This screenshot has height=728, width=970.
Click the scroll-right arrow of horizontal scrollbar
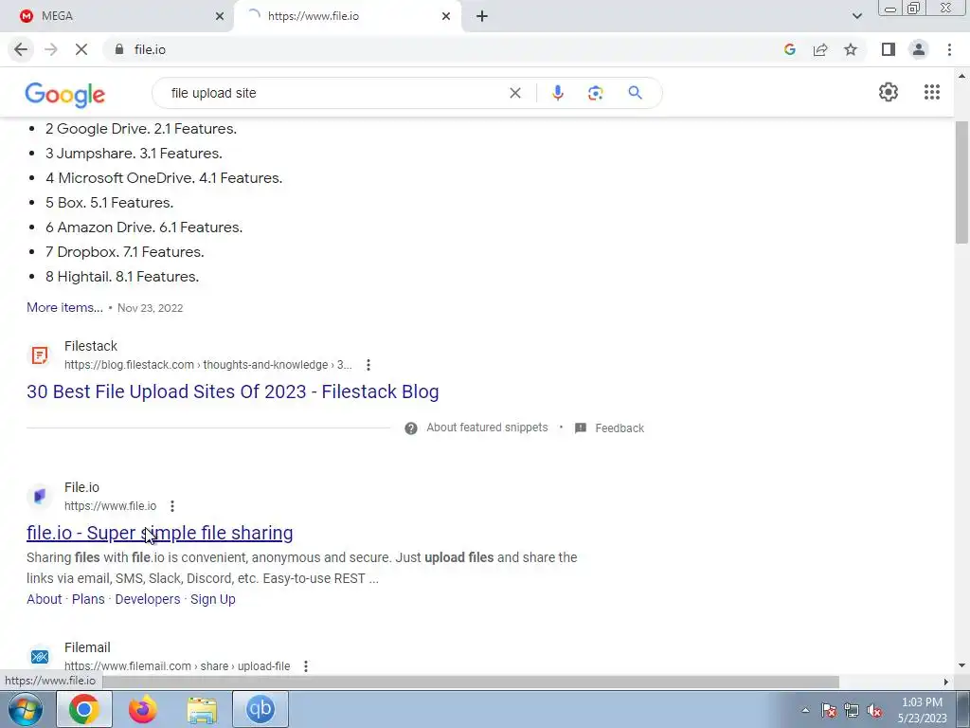(x=945, y=682)
